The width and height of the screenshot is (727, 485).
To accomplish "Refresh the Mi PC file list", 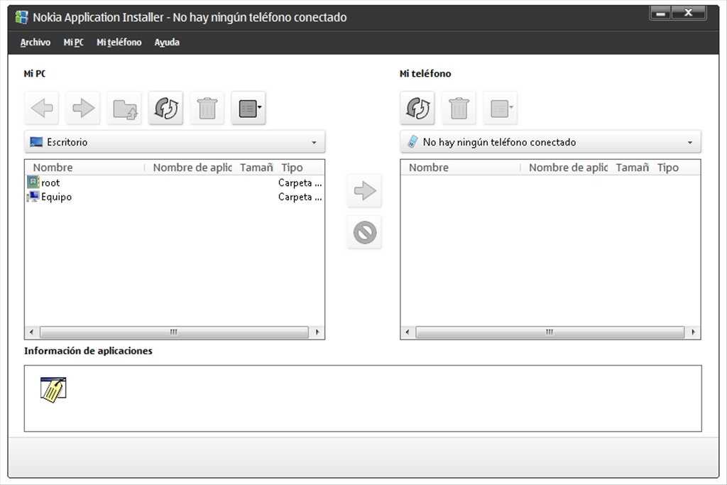I will click(x=165, y=108).
